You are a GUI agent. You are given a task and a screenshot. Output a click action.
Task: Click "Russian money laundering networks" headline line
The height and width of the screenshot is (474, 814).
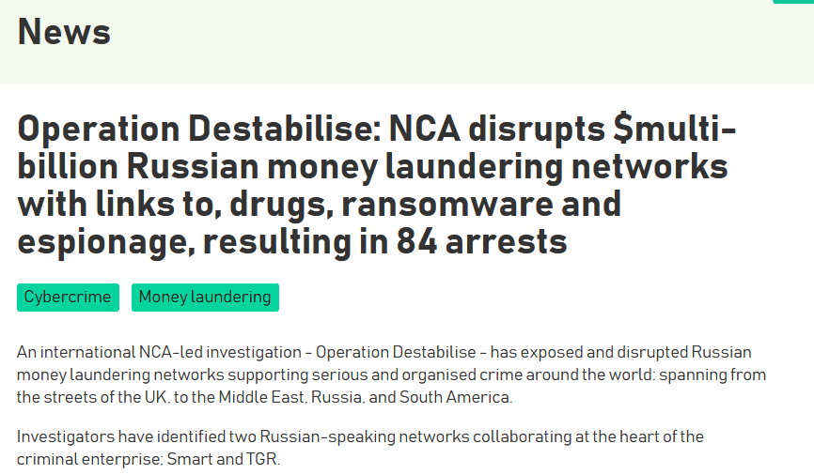(x=427, y=166)
